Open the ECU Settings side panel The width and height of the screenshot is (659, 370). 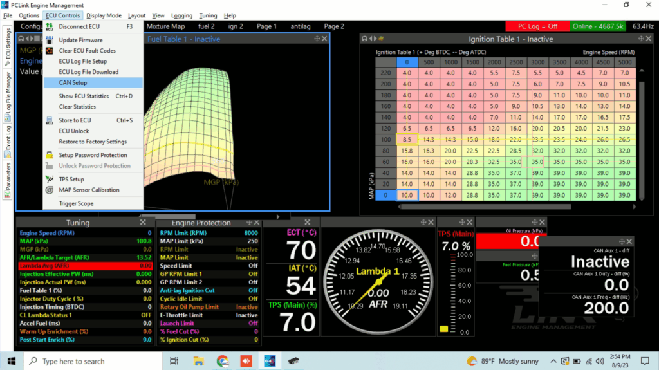pyautogui.click(x=8, y=45)
